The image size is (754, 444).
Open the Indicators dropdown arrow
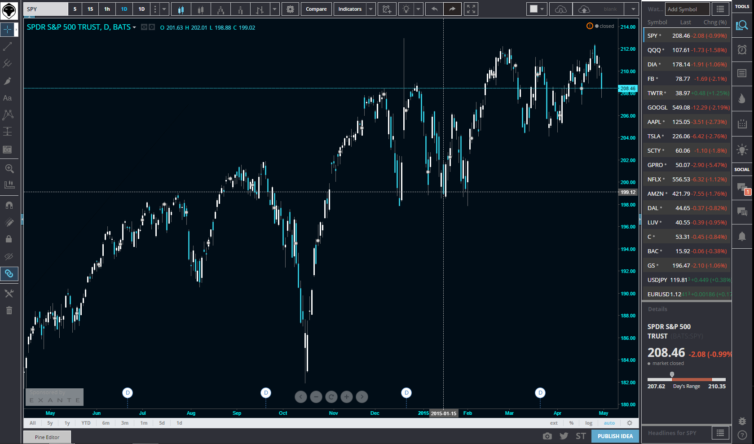[371, 9]
